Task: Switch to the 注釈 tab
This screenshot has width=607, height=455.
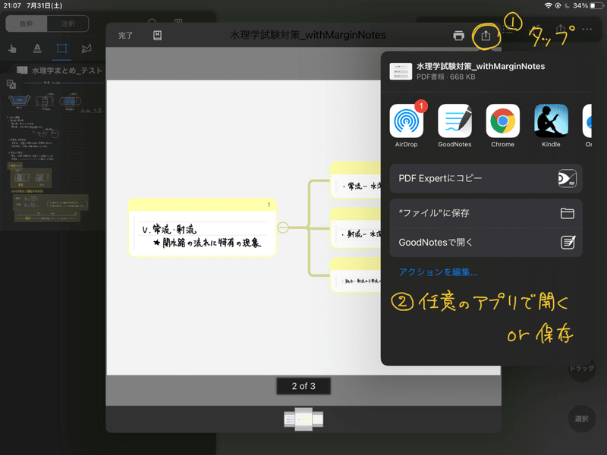Action: [x=68, y=24]
